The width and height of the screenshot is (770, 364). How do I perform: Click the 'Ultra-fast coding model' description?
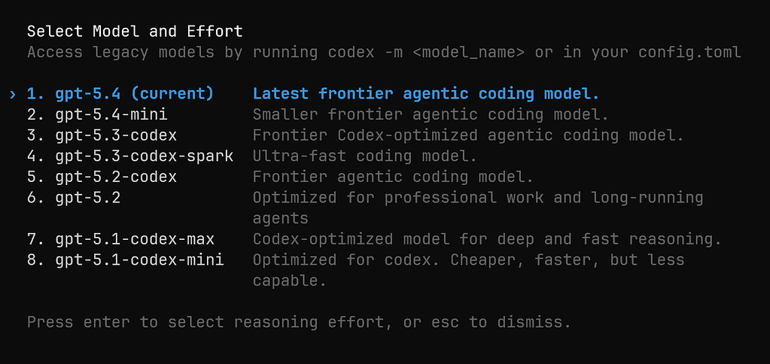tap(365, 156)
